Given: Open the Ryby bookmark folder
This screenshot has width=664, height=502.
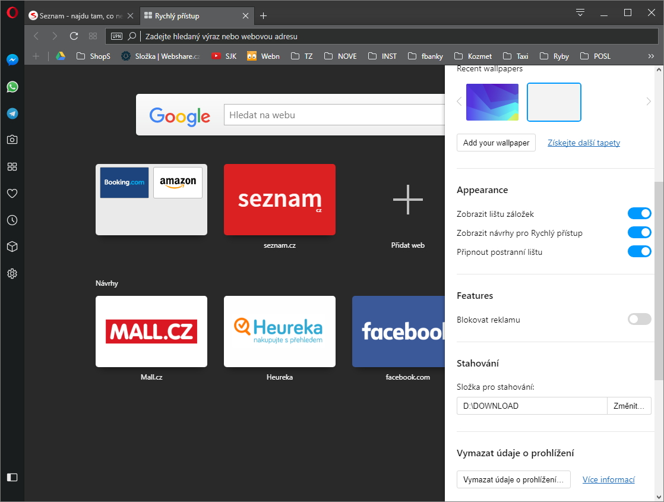Looking at the screenshot, I should point(554,56).
